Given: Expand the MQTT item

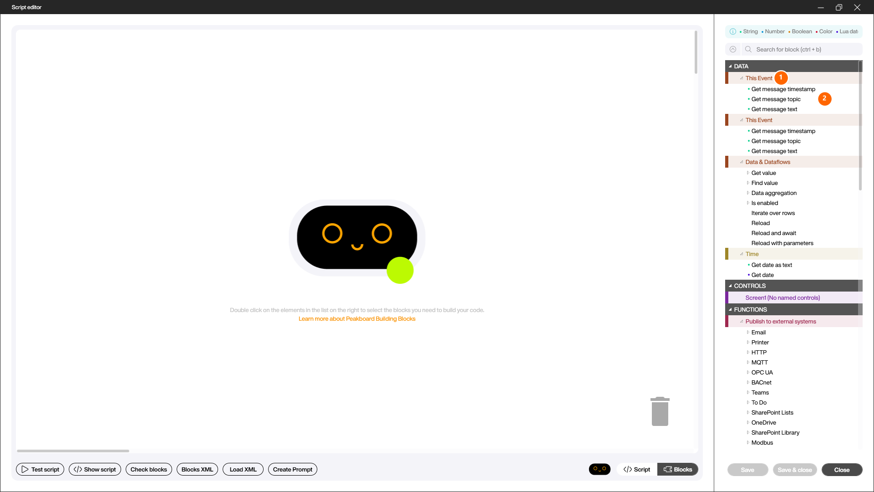Looking at the screenshot, I should pos(748,362).
